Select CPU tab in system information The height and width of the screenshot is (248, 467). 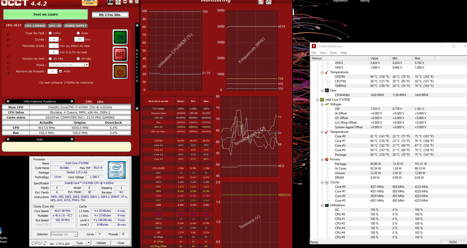pyautogui.click(x=89, y=102)
